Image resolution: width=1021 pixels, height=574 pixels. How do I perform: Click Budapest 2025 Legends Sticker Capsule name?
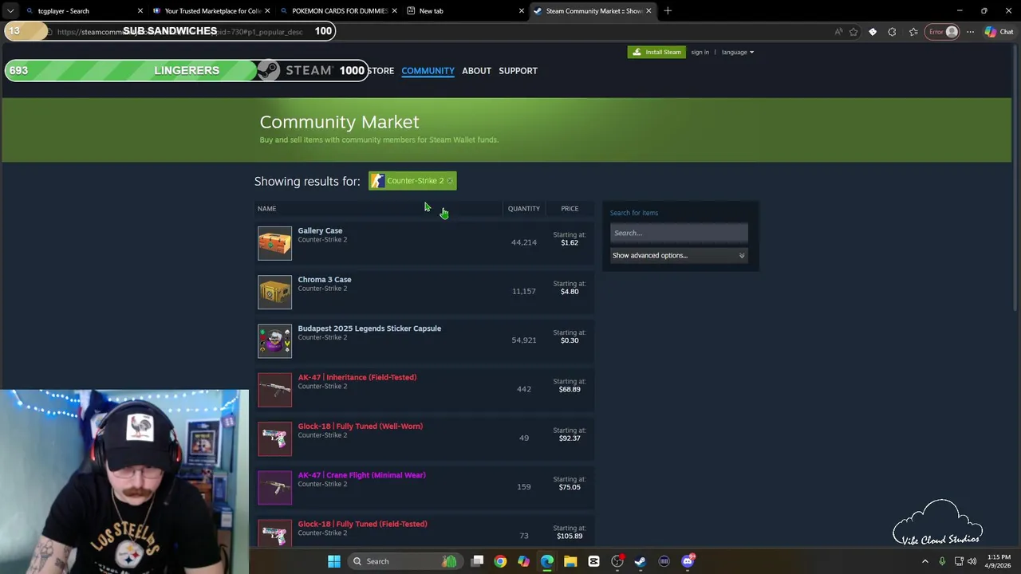click(x=369, y=328)
